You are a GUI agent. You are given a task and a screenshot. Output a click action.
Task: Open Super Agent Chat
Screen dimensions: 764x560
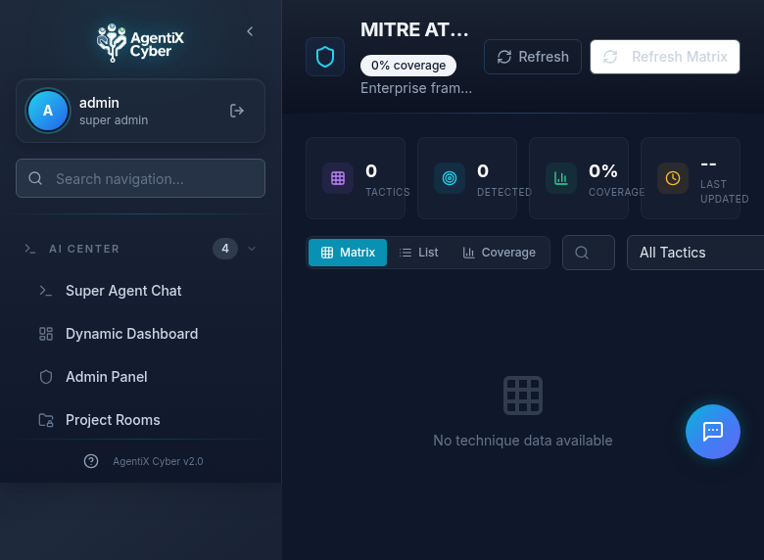tap(141, 291)
